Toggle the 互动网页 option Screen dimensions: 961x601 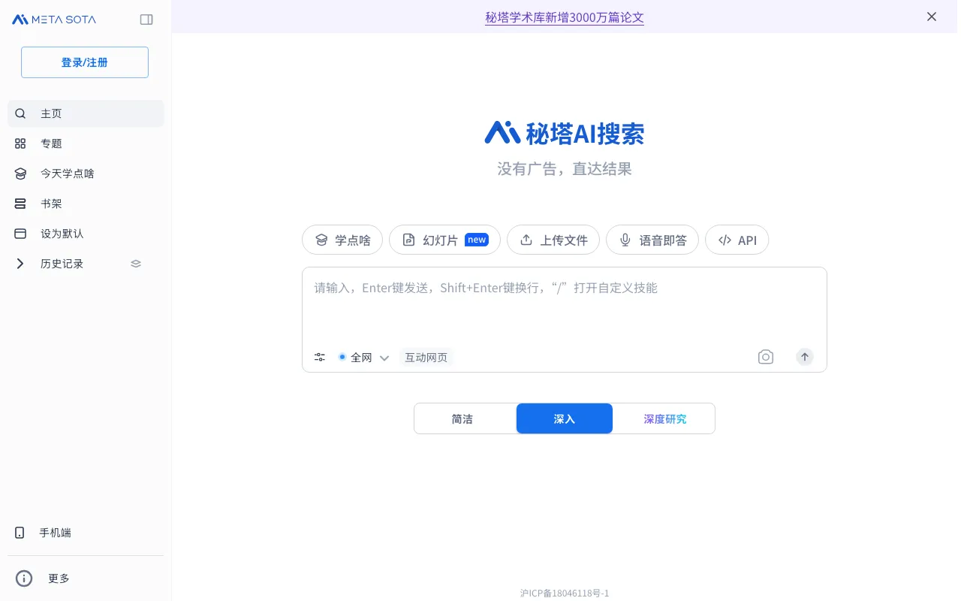(x=426, y=358)
